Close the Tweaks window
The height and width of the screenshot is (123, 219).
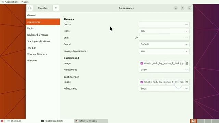[189, 8]
